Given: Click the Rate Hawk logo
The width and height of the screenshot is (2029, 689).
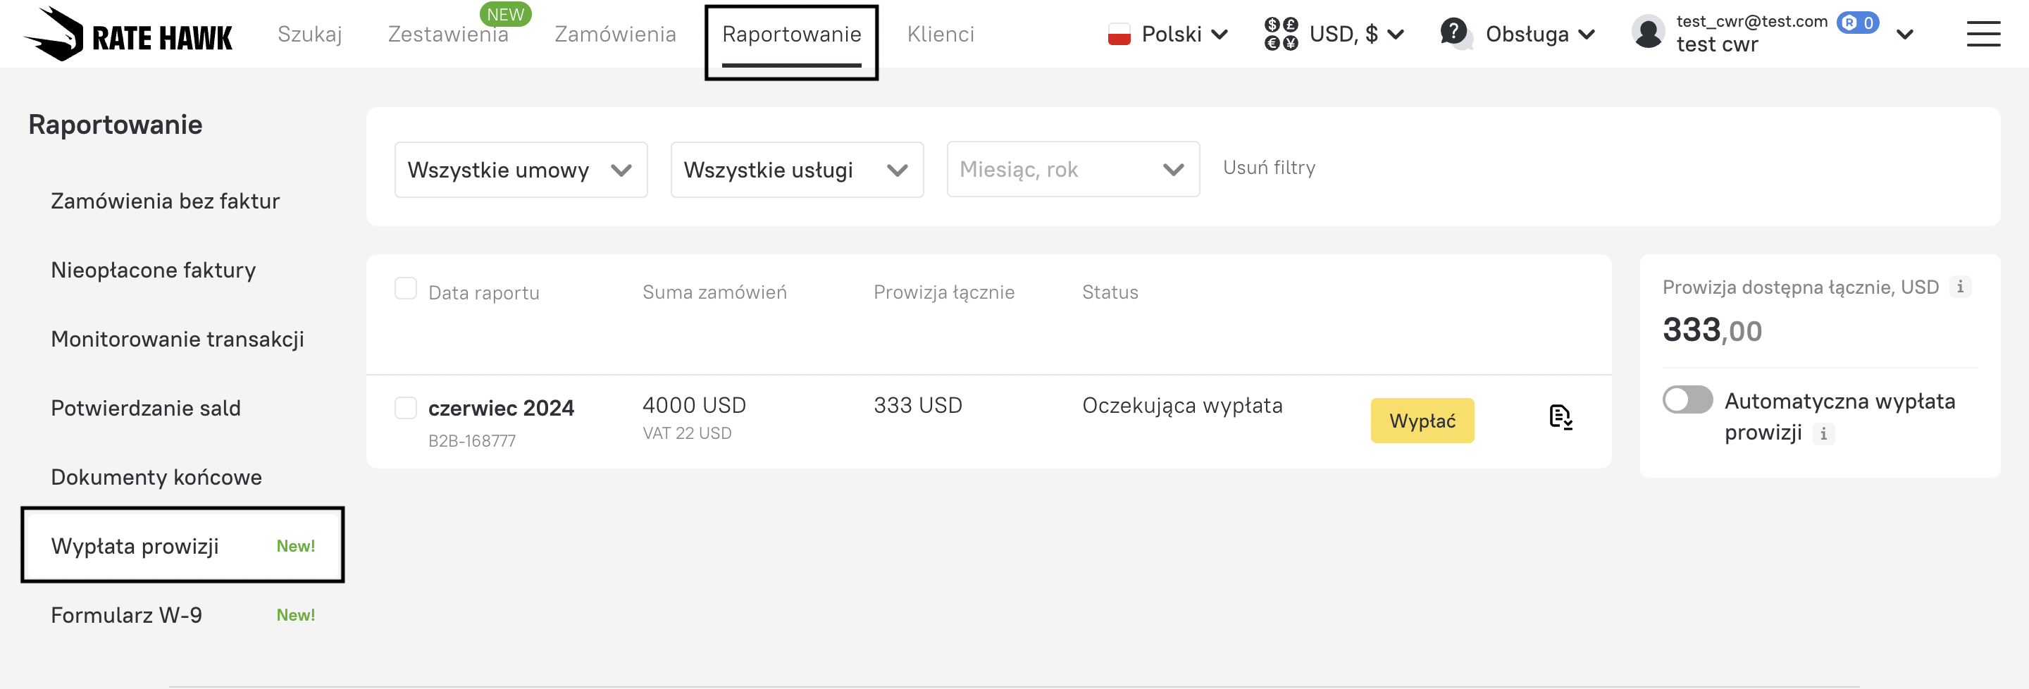Looking at the screenshot, I should 129,35.
